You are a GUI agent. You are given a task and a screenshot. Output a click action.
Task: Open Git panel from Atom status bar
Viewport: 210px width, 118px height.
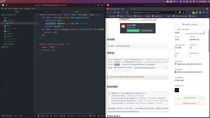point(100,116)
